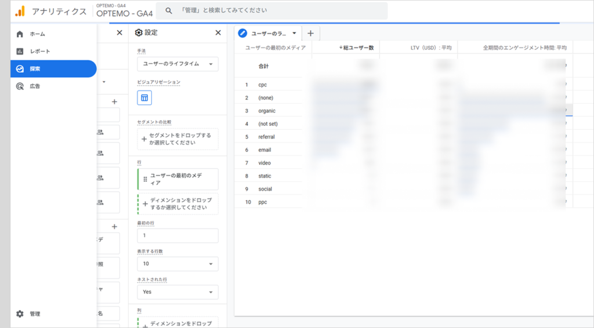Image resolution: width=594 pixels, height=328 pixels.
Task: Click the Google Analytics logo icon
Action: pos(20,12)
